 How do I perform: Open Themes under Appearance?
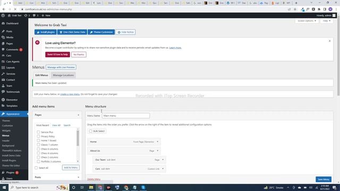coord(6,120)
